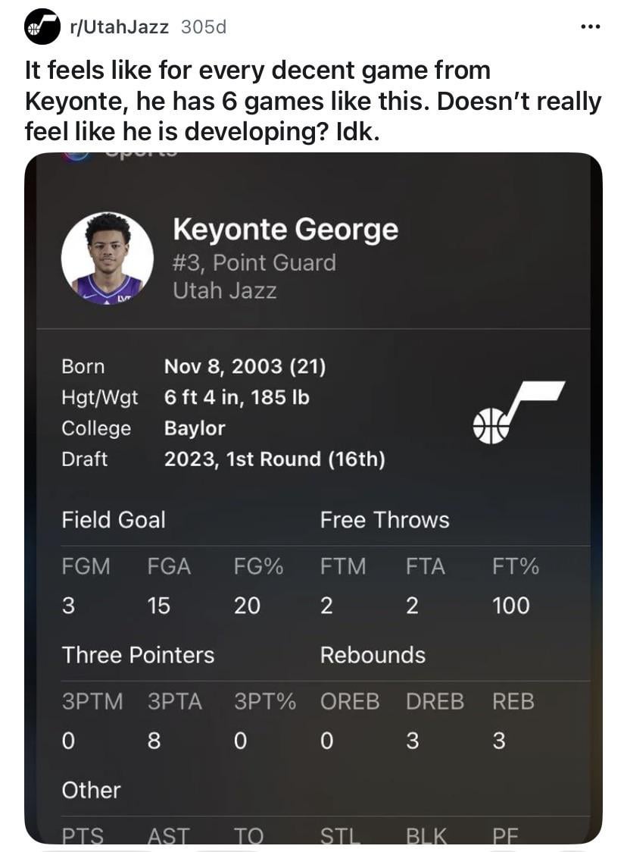This screenshot has height=852, width=627.
Task: Select the Field Goal section header
Action: coord(114,520)
